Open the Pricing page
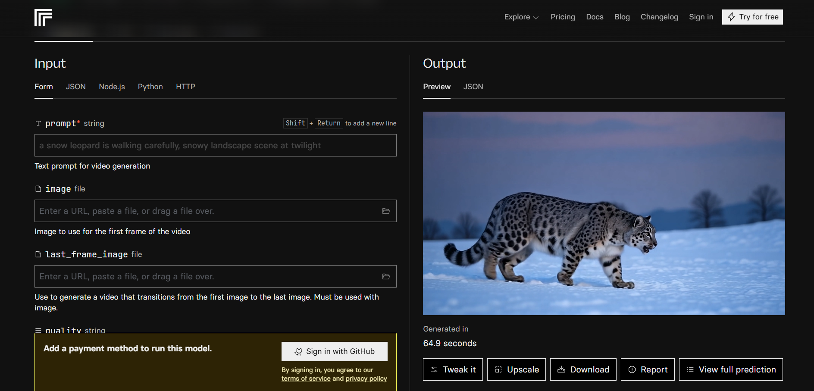 pyautogui.click(x=563, y=17)
